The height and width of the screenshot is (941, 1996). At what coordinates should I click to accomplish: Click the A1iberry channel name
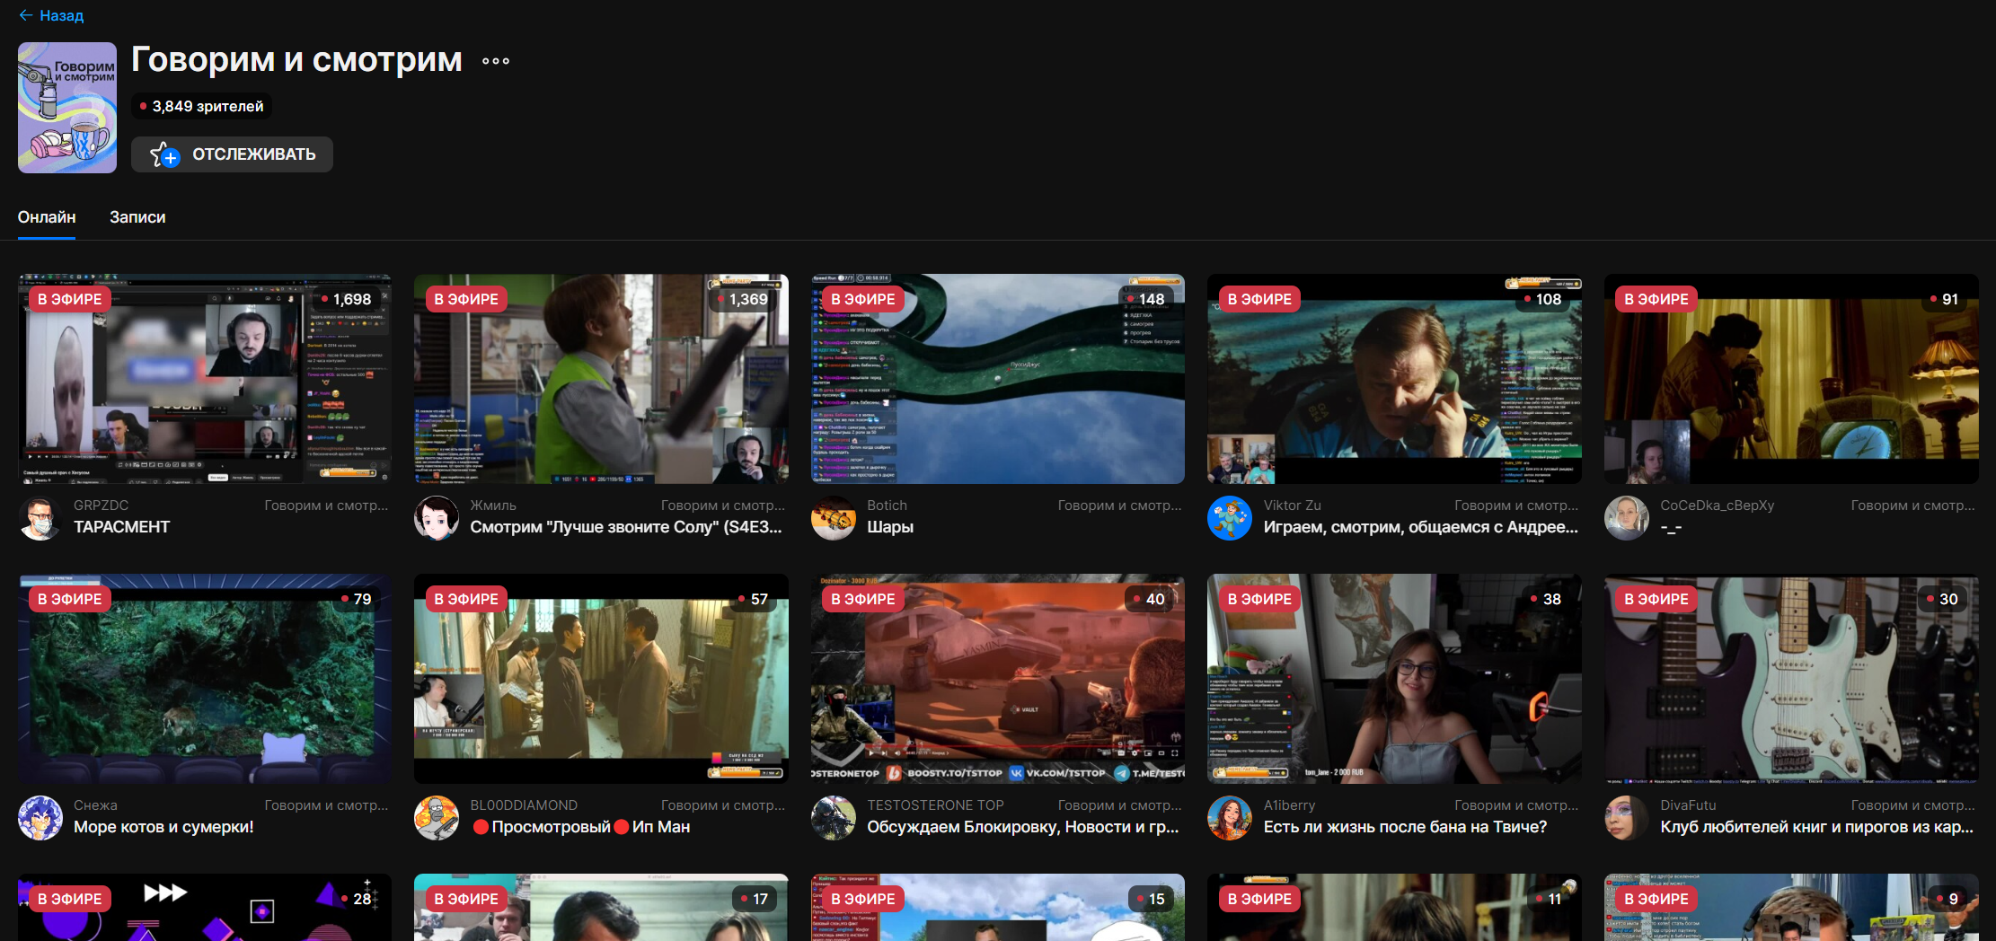coord(1289,805)
